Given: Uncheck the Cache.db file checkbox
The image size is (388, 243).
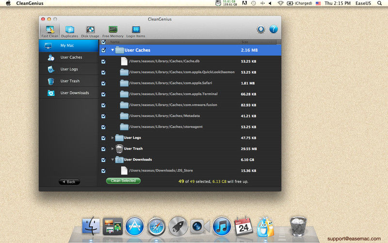Looking at the screenshot, I should 103,61.
